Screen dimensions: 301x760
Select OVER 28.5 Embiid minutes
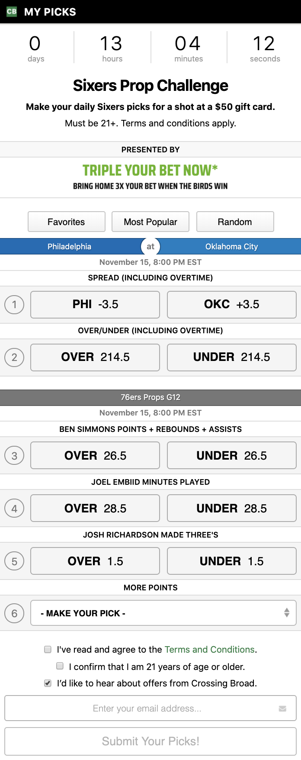pos(95,508)
